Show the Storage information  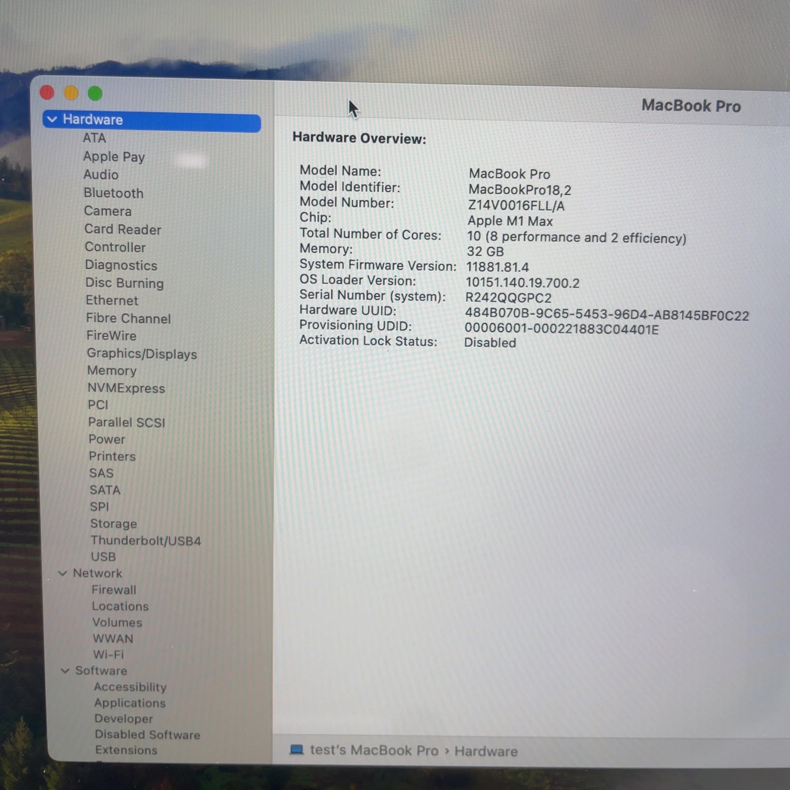[x=113, y=524]
